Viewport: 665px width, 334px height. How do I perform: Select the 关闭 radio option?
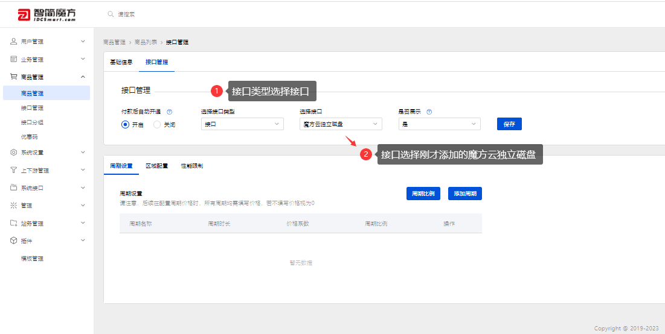(x=157, y=124)
